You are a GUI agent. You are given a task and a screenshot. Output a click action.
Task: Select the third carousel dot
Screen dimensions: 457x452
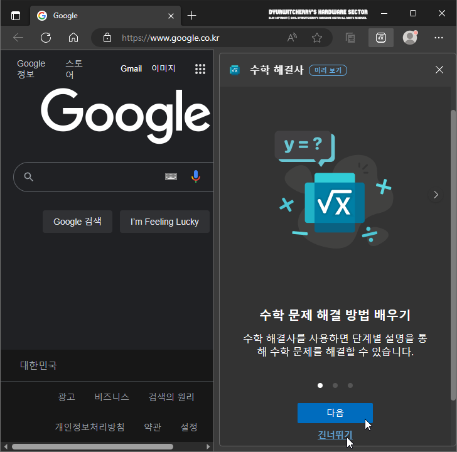(x=350, y=385)
